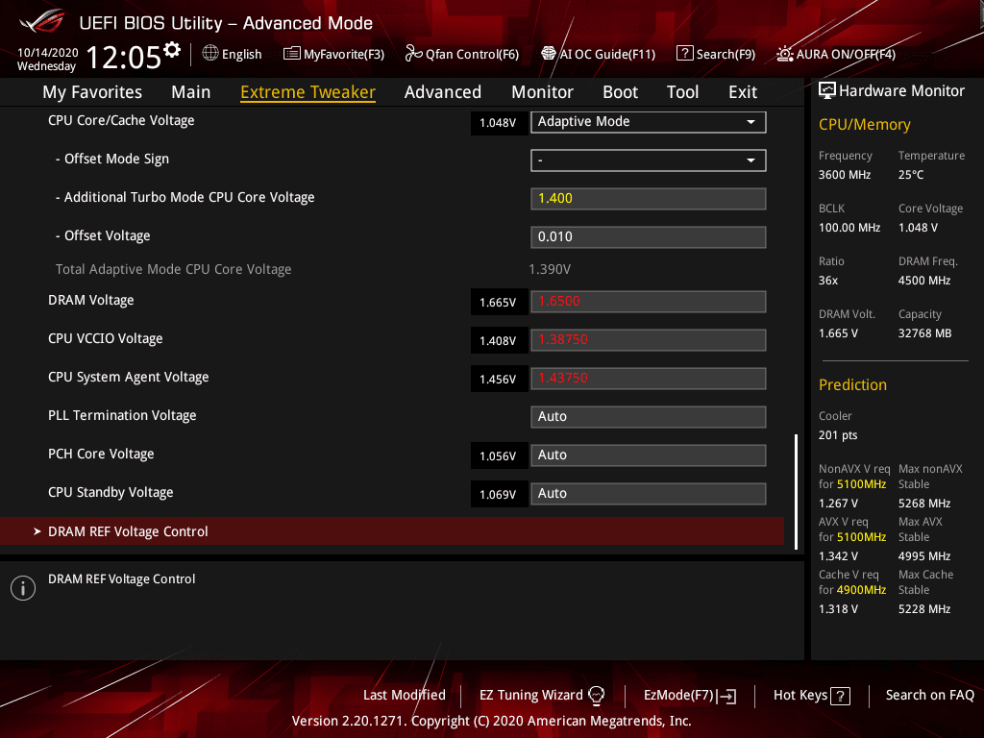The width and height of the screenshot is (984, 738).
Task: Switch to the Monitor tab
Action: point(542,92)
